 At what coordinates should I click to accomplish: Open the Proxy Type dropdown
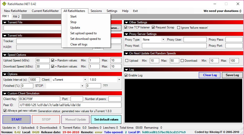tap(154, 40)
